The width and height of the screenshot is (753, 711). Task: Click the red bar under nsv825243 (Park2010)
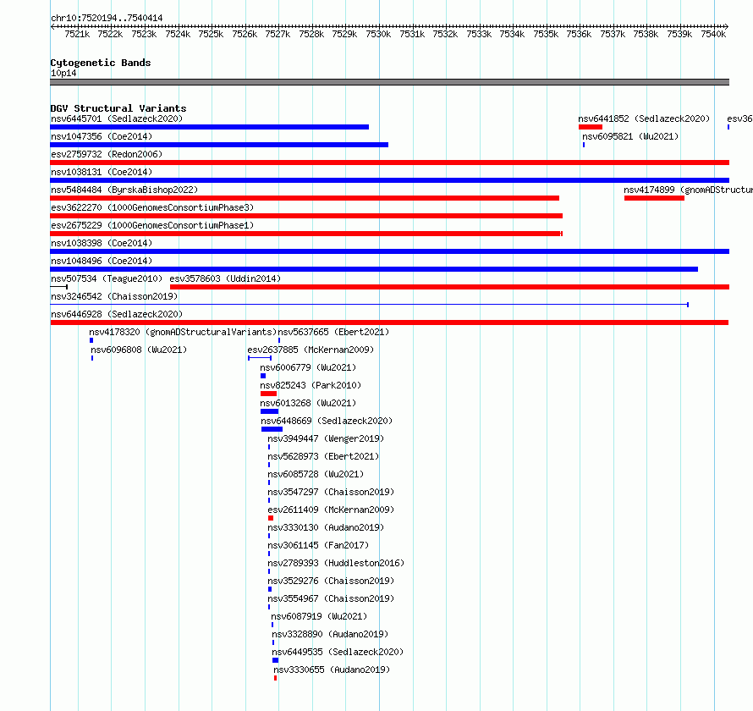coord(268,394)
